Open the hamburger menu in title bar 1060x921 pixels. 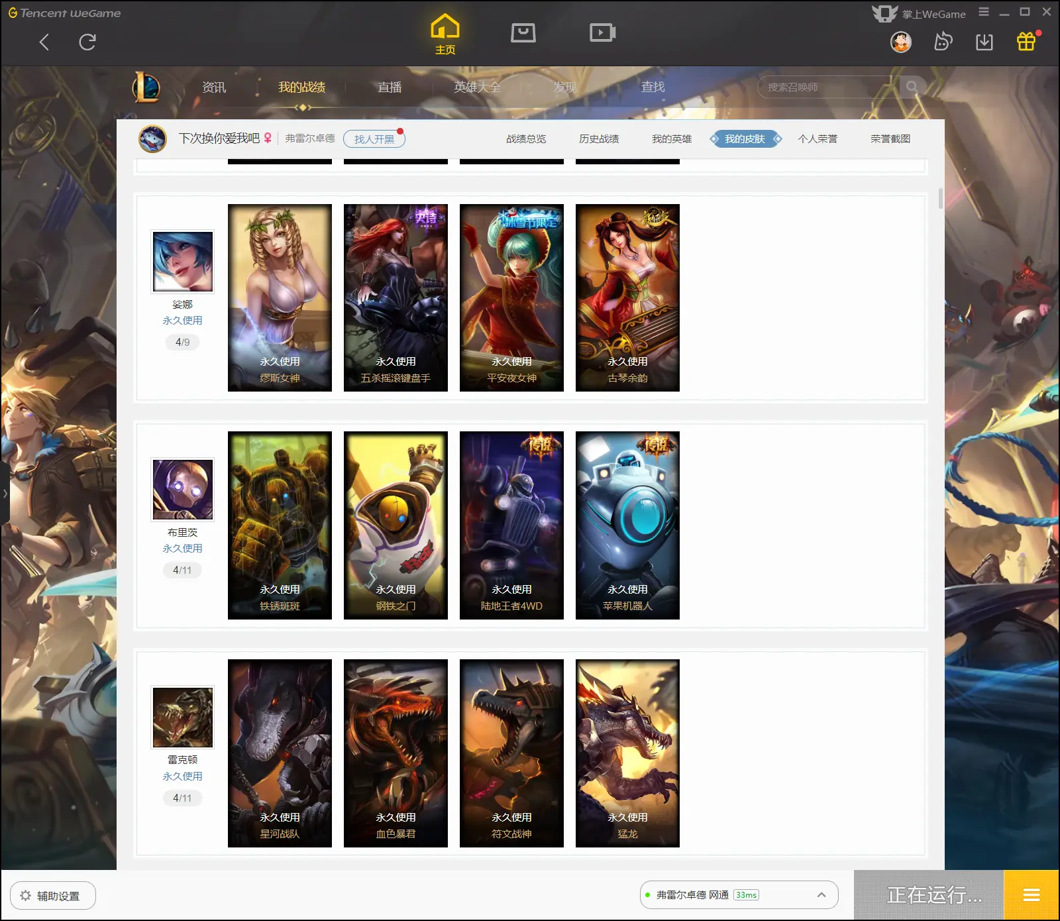coord(984,12)
